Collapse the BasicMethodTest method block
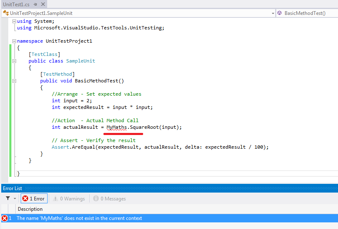Screen dimensions: 338x229 pyautogui.click(x=14, y=81)
